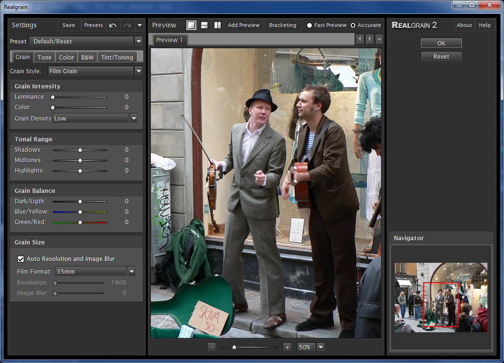Click the Reset button

(441, 56)
